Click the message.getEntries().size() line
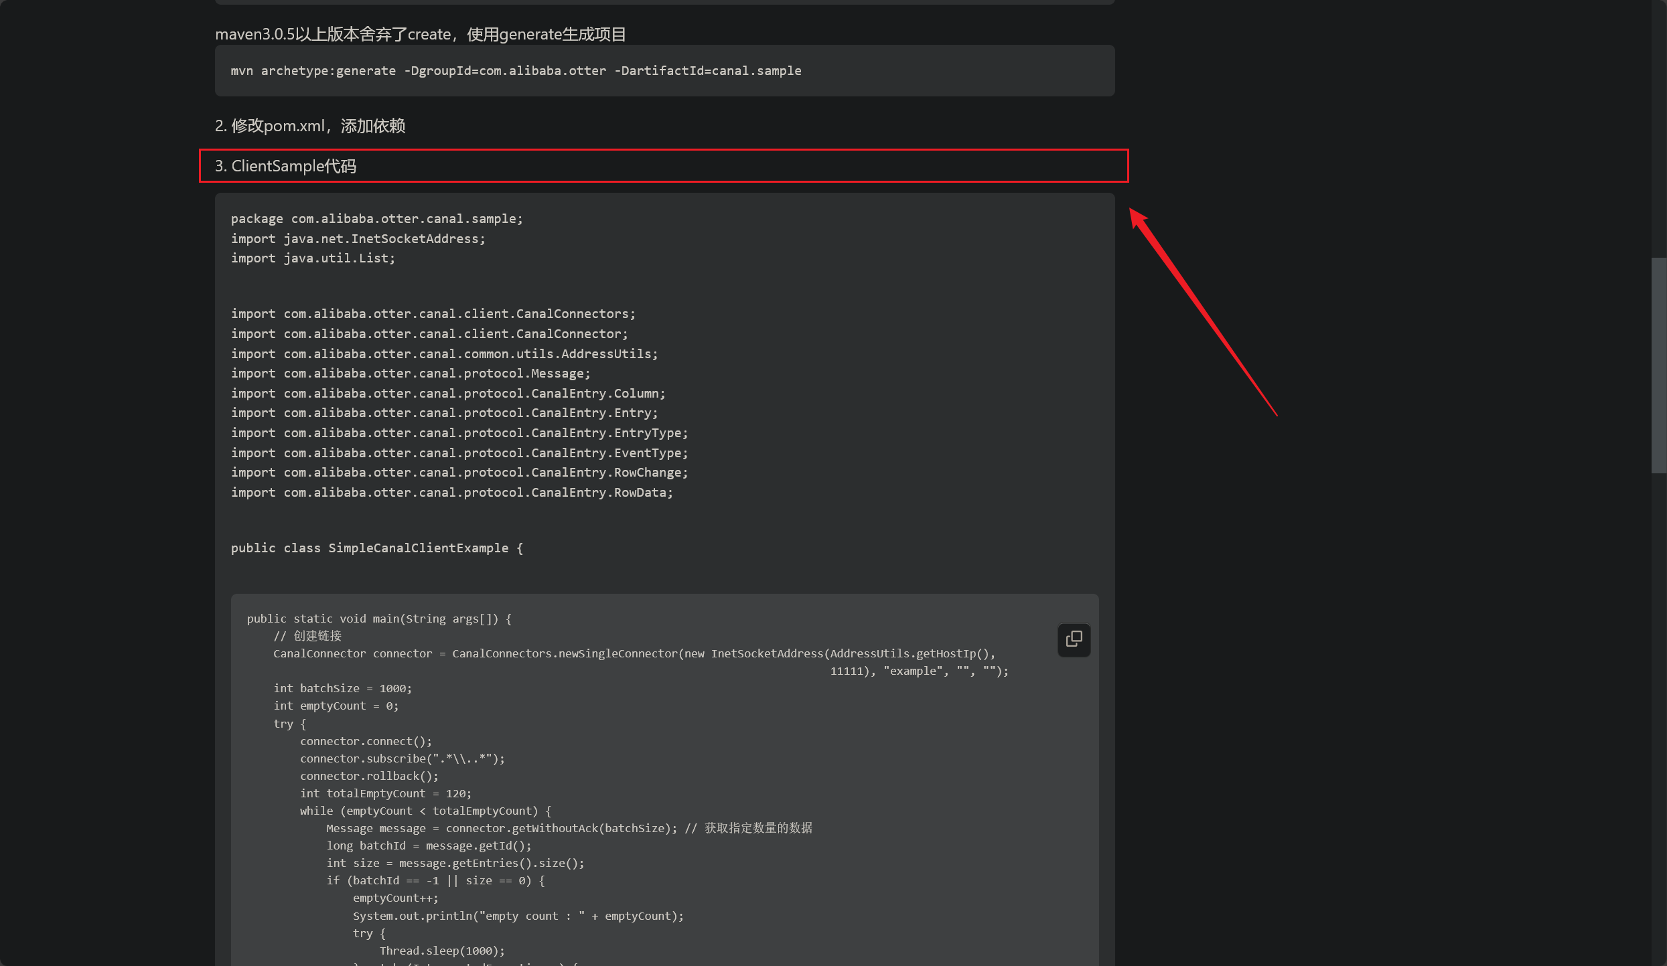The height and width of the screenshot is (966, 1667). pyautogui.click(x=455, y=864)
